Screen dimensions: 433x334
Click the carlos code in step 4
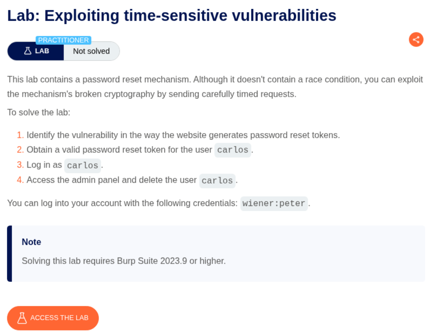click(x=217, y=180)
